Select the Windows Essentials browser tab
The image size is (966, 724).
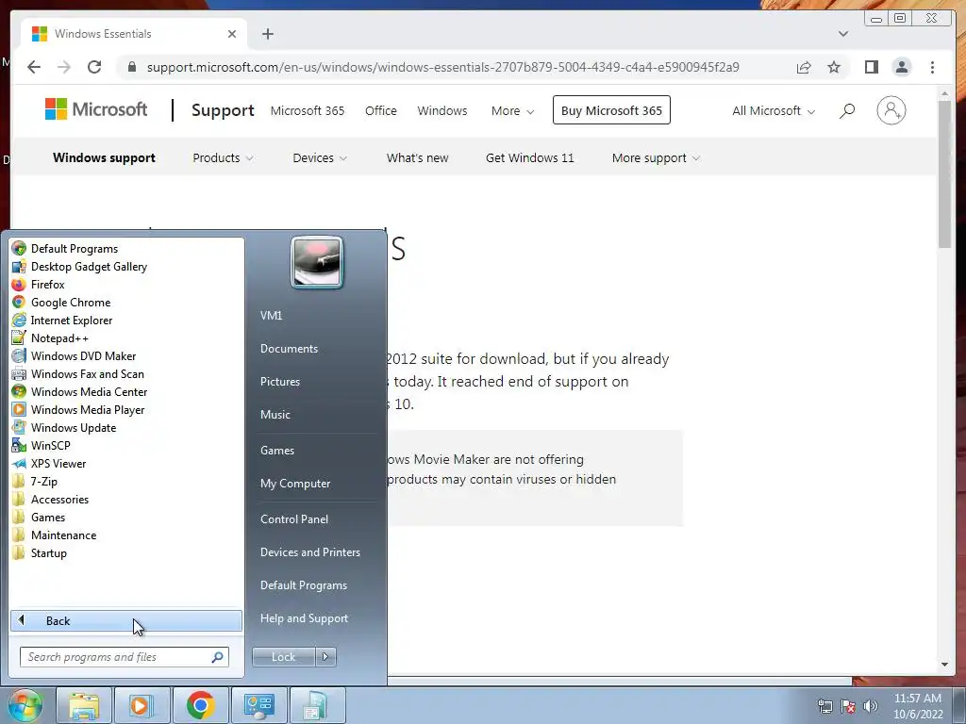click(134, 34)
